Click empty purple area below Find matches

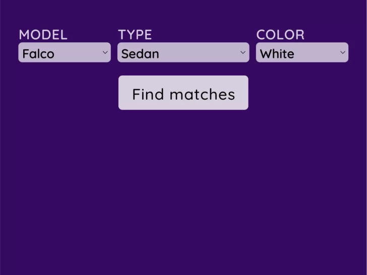pyautogui.click(x=183, y=191)
